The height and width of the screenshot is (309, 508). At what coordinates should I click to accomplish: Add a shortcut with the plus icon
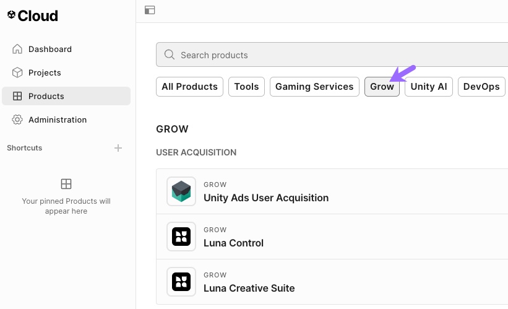pyautogui.click(x=118, y=148)
